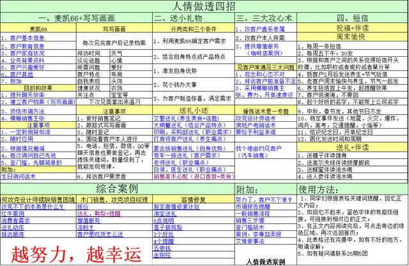Image resolution: width=409 pixels, height=266 pixels.
Task: Open the 有车一族送礼 link
Action: (187, 156)
